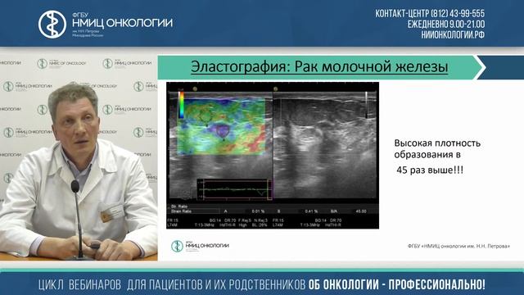Viewport: 524px width, 295px height.
Task: Click the elastography color scale bar
Action: click(x=181, y=105)
